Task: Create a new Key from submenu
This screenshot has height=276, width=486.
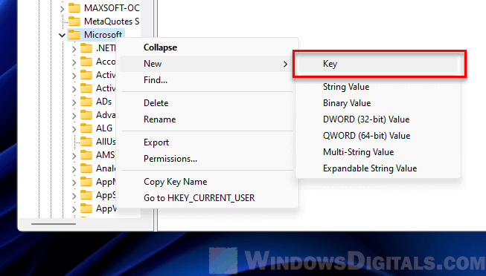Action: [377, 64]
